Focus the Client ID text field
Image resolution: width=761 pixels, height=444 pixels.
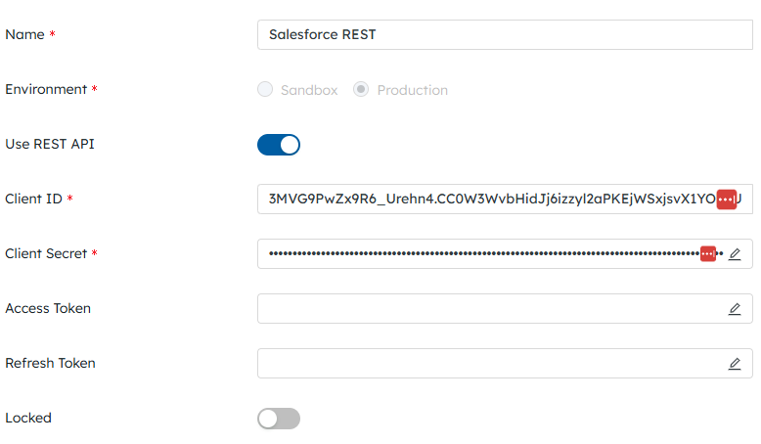click(x=505, y=199)
